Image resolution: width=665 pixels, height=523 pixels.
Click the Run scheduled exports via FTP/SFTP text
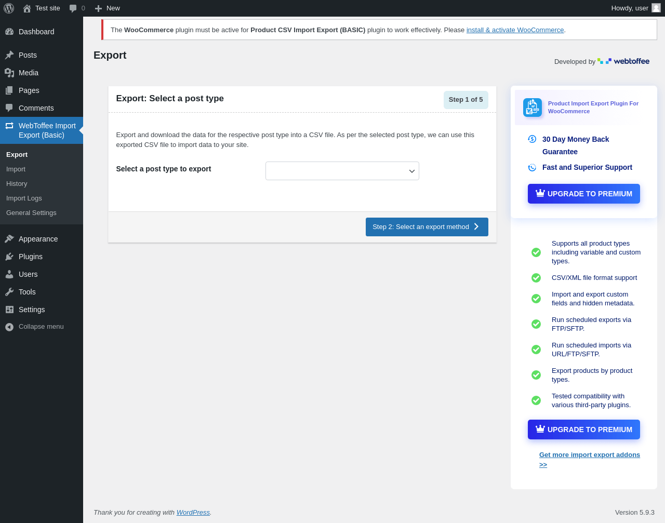point(591,324)
